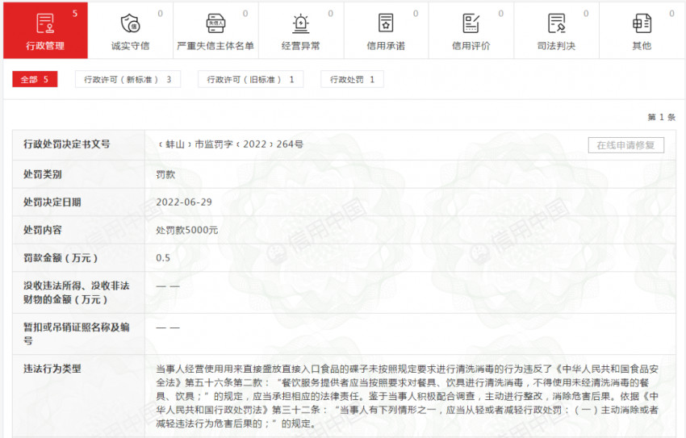Click the 其他 documents icon
686x438 pixels.
(x=642, y=23)
